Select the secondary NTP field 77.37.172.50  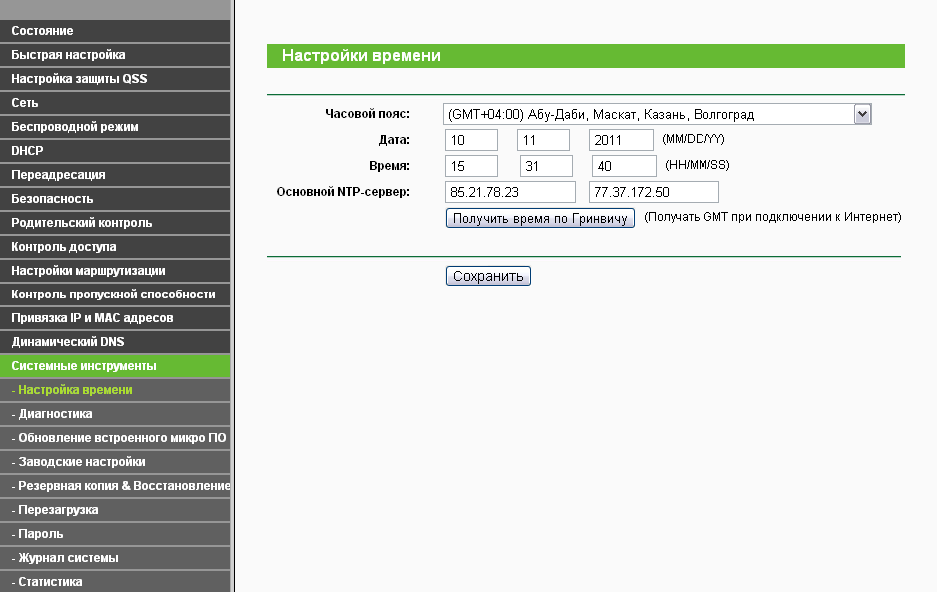click(x=654, y=192)
